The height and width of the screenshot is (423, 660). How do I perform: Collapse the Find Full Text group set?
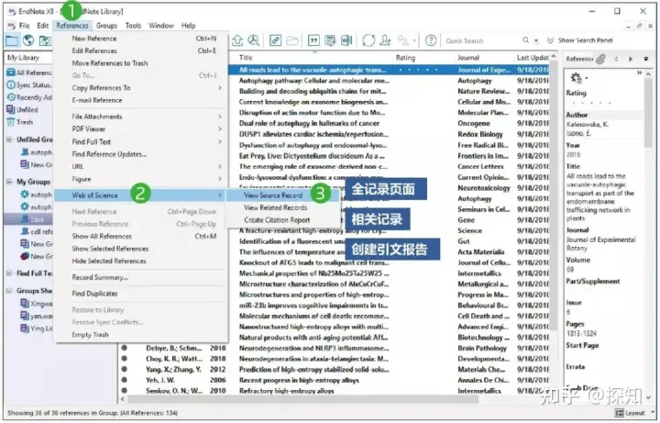9,273
